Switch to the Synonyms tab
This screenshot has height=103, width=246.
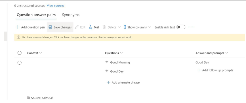click(71, 15)
